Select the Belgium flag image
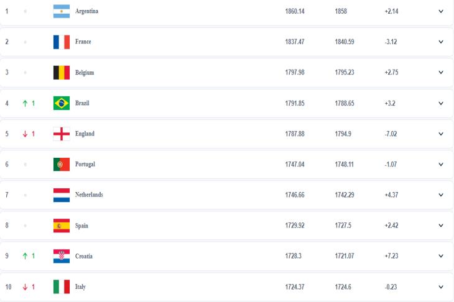The height and width of the screenshot is (302, 454). click(62, 72)
